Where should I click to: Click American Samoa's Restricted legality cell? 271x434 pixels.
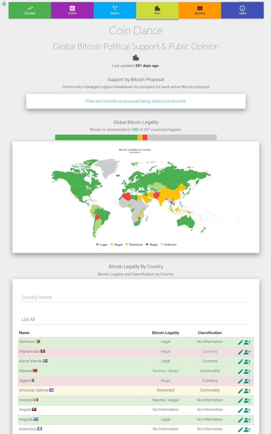(165, 390)
